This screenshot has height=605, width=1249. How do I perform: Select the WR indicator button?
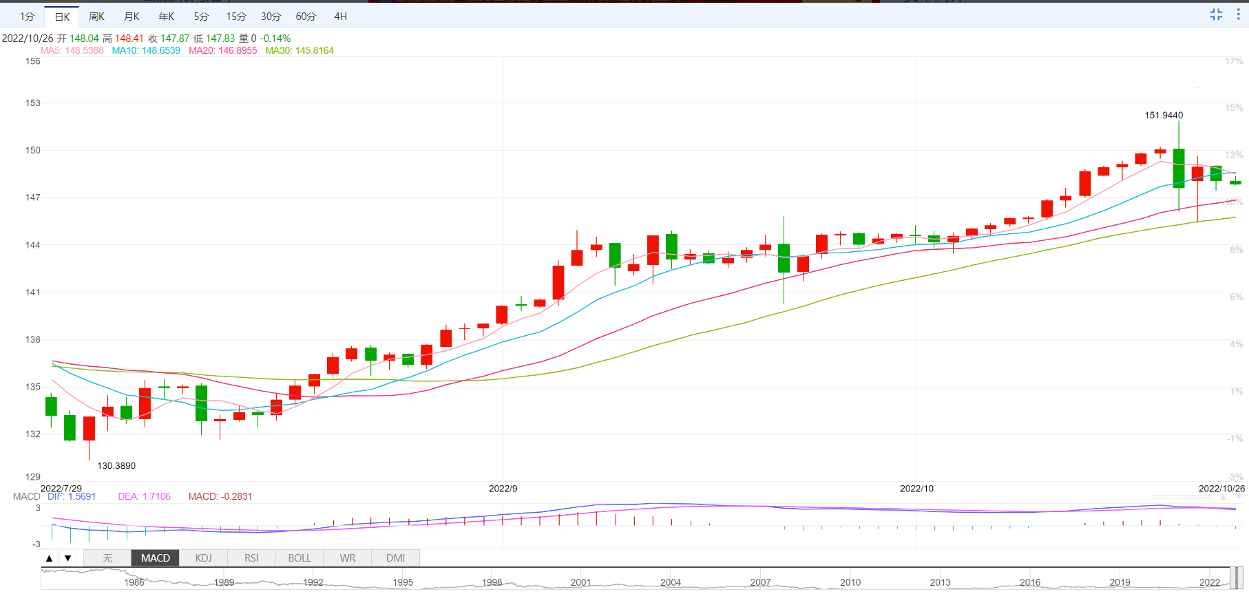[x=348, y=558]
